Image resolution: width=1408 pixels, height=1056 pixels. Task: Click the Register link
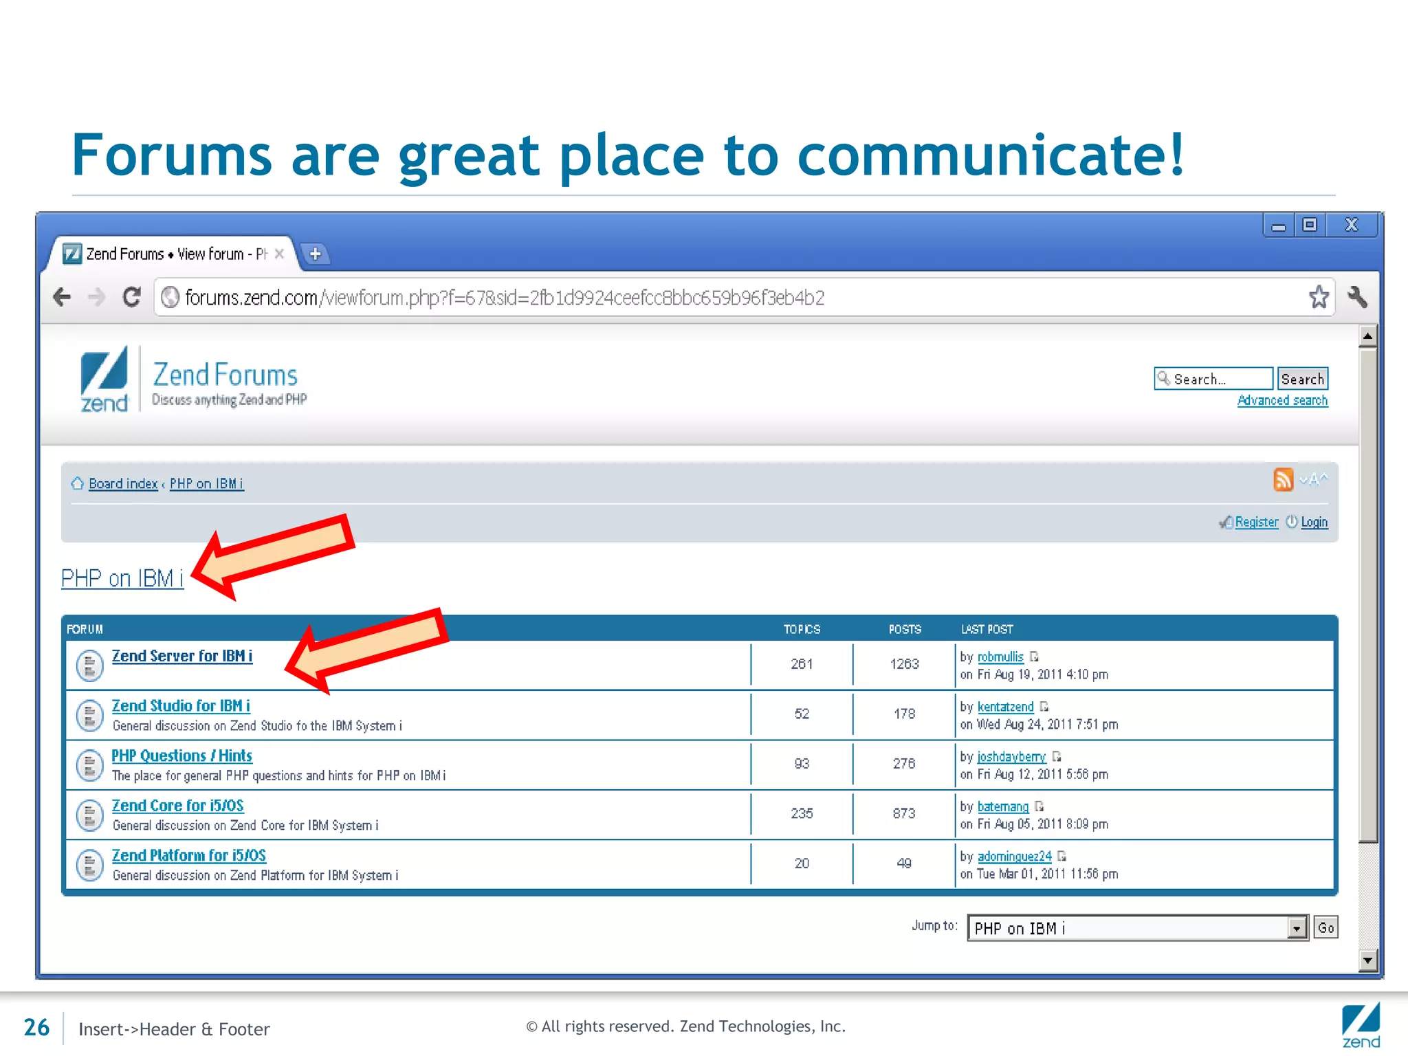1257,522
